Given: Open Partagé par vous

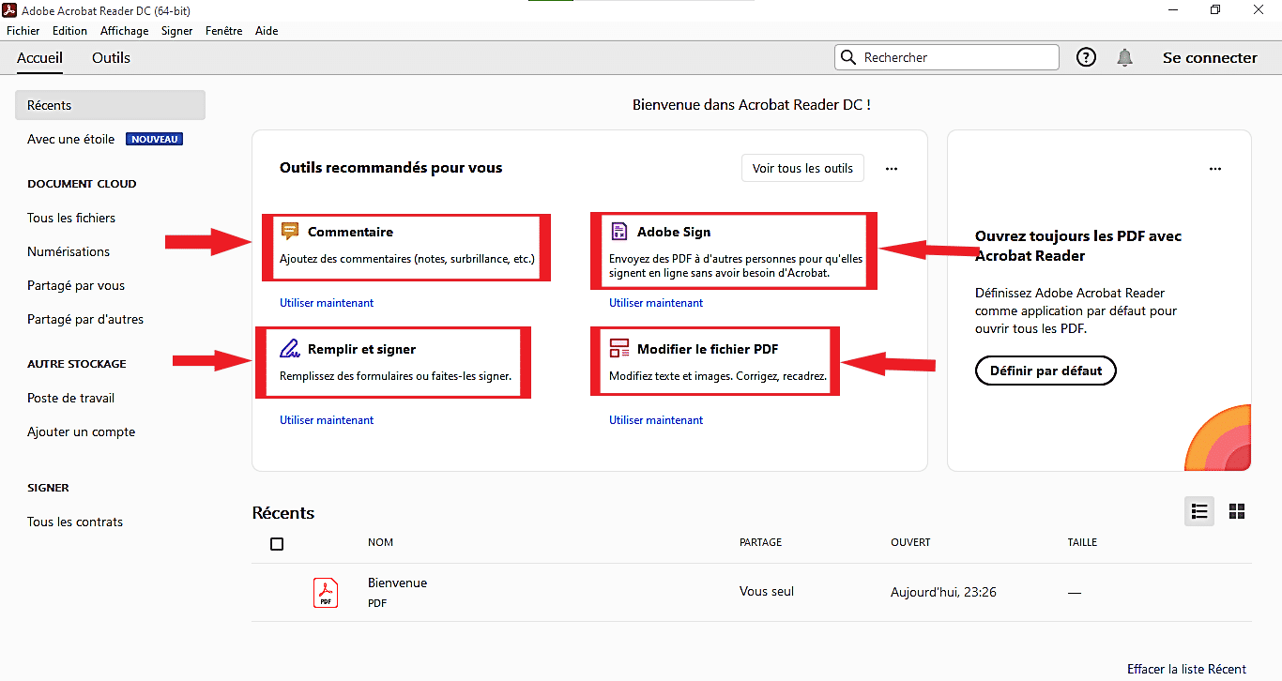Looking at the screenshot, I should click(76, 285).
